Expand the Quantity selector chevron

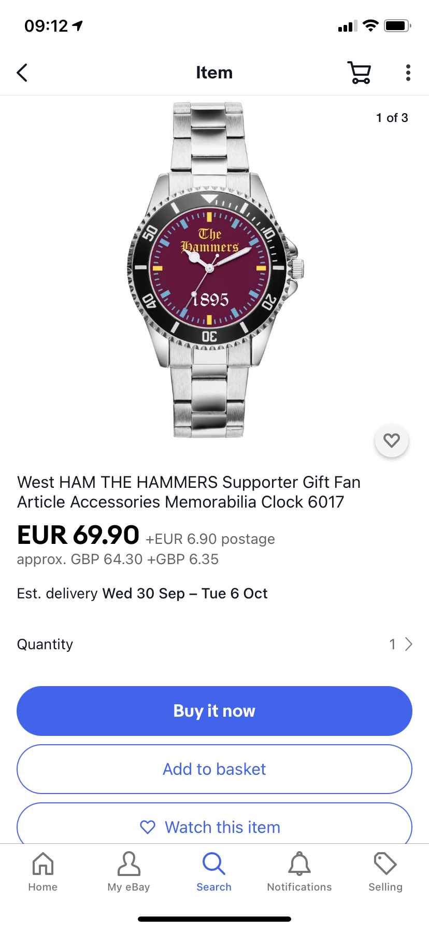[x=408, y=645]
